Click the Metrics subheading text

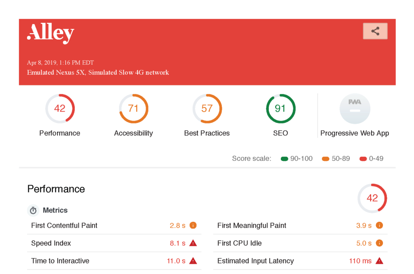click(x=55, y=210)
